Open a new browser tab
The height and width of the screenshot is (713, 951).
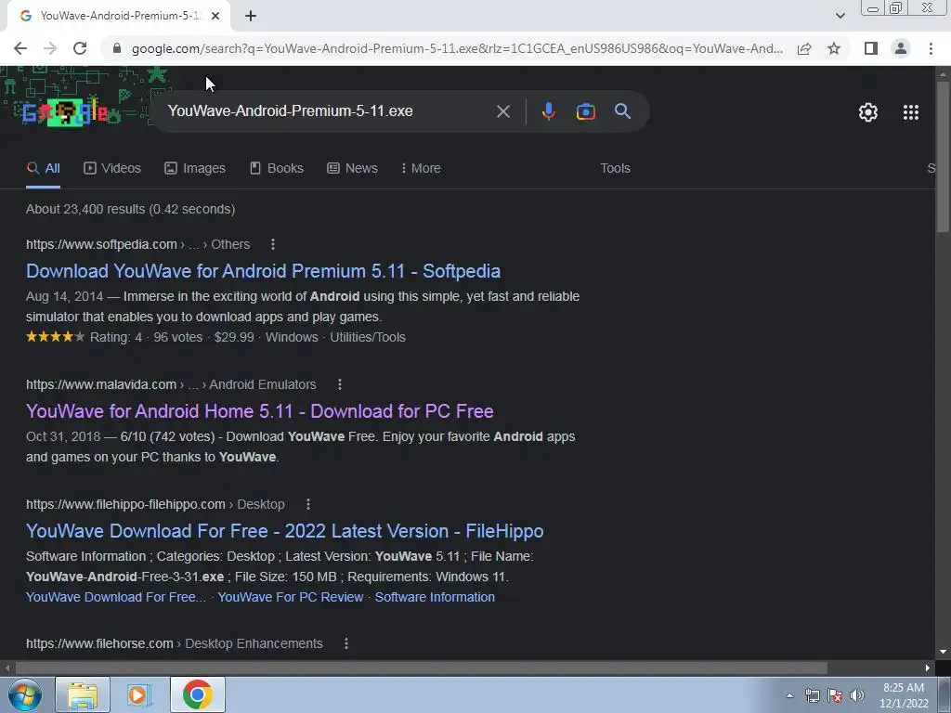click(x=251, y=17)
